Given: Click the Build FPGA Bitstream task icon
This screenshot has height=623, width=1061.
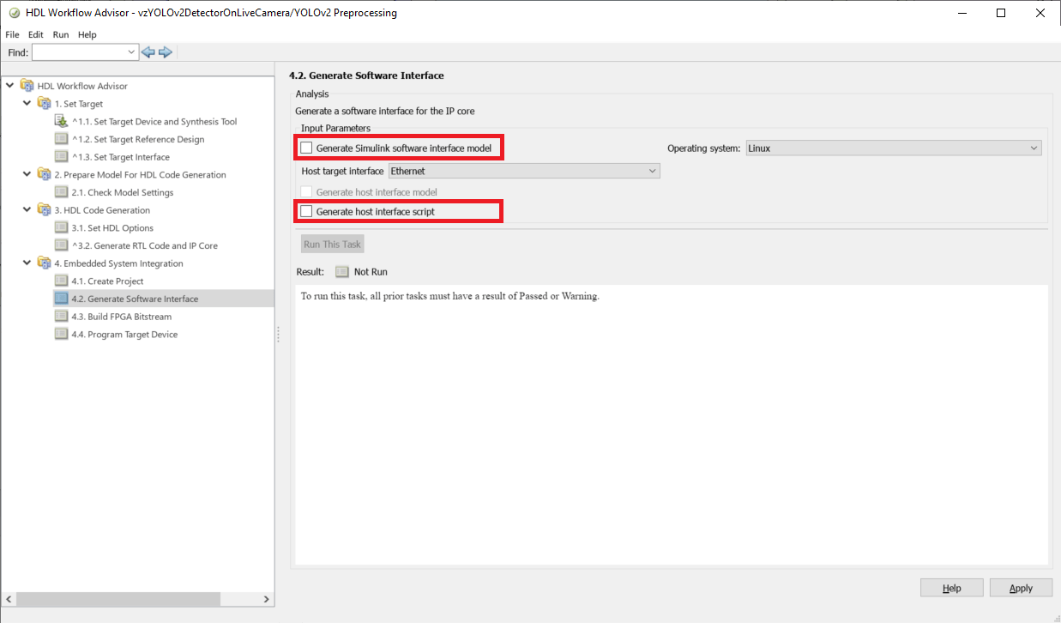Looking at the screenshot, I should pos(61,316).
